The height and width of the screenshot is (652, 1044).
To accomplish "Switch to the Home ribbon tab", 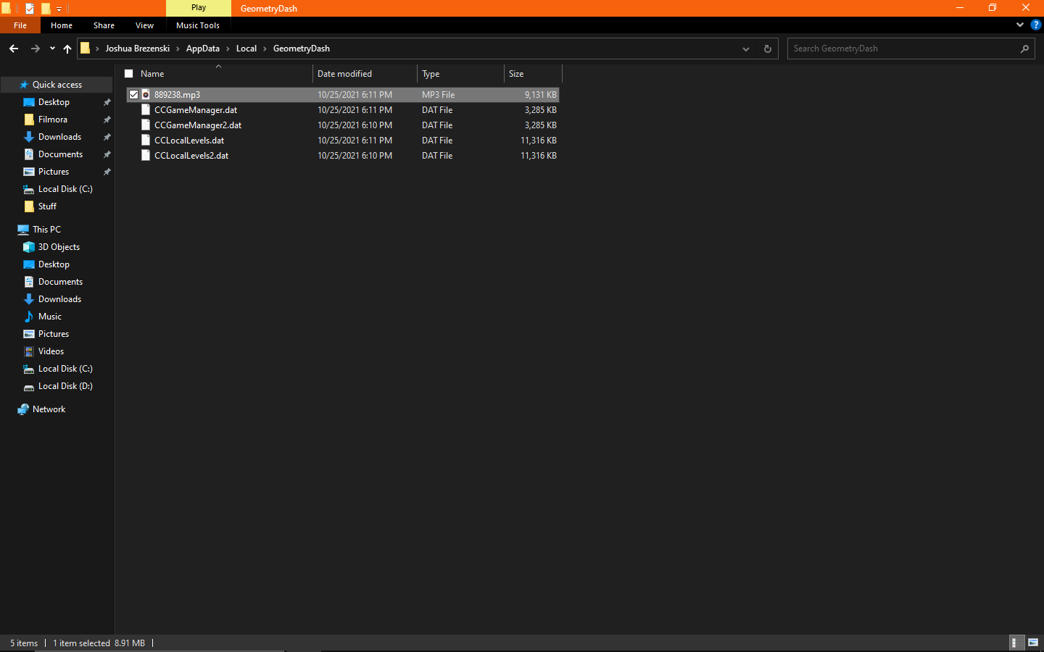I will click(x=62, y=25).
